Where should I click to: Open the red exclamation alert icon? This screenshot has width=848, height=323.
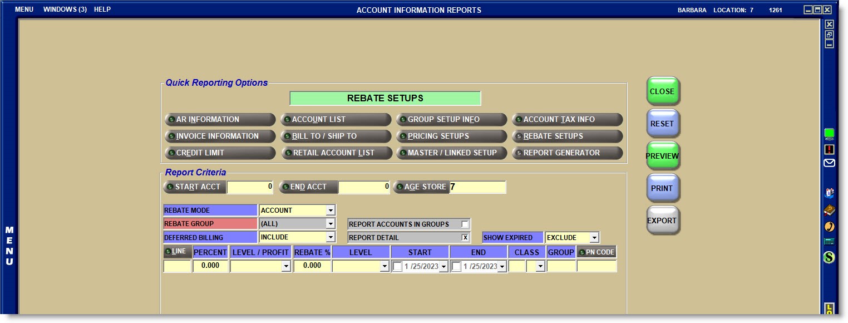pos(829,149)
